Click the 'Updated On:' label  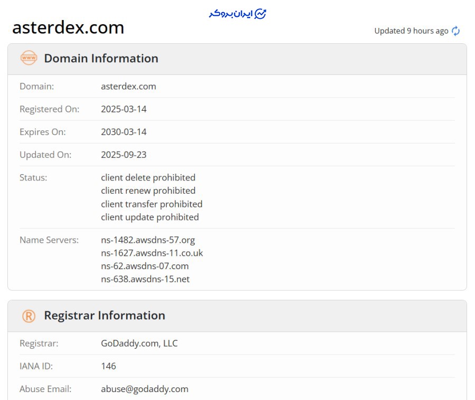pos(45,155)
